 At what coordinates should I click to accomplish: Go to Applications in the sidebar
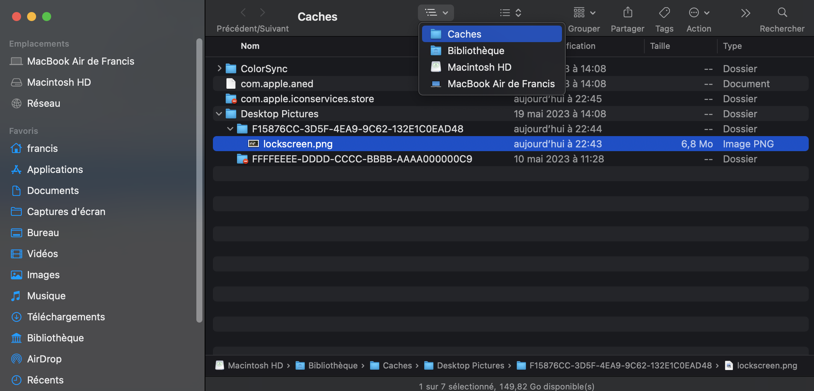click(55, 170)
